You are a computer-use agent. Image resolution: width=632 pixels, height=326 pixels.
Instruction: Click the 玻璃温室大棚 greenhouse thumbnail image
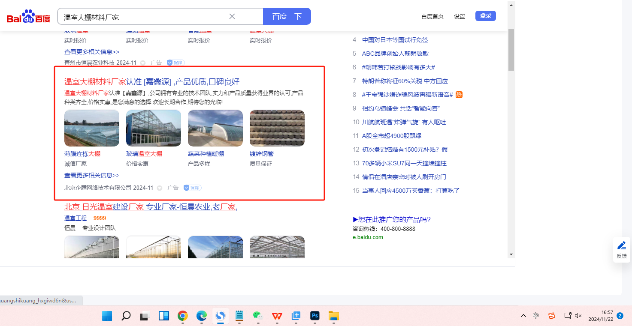(x=154, y=128)
